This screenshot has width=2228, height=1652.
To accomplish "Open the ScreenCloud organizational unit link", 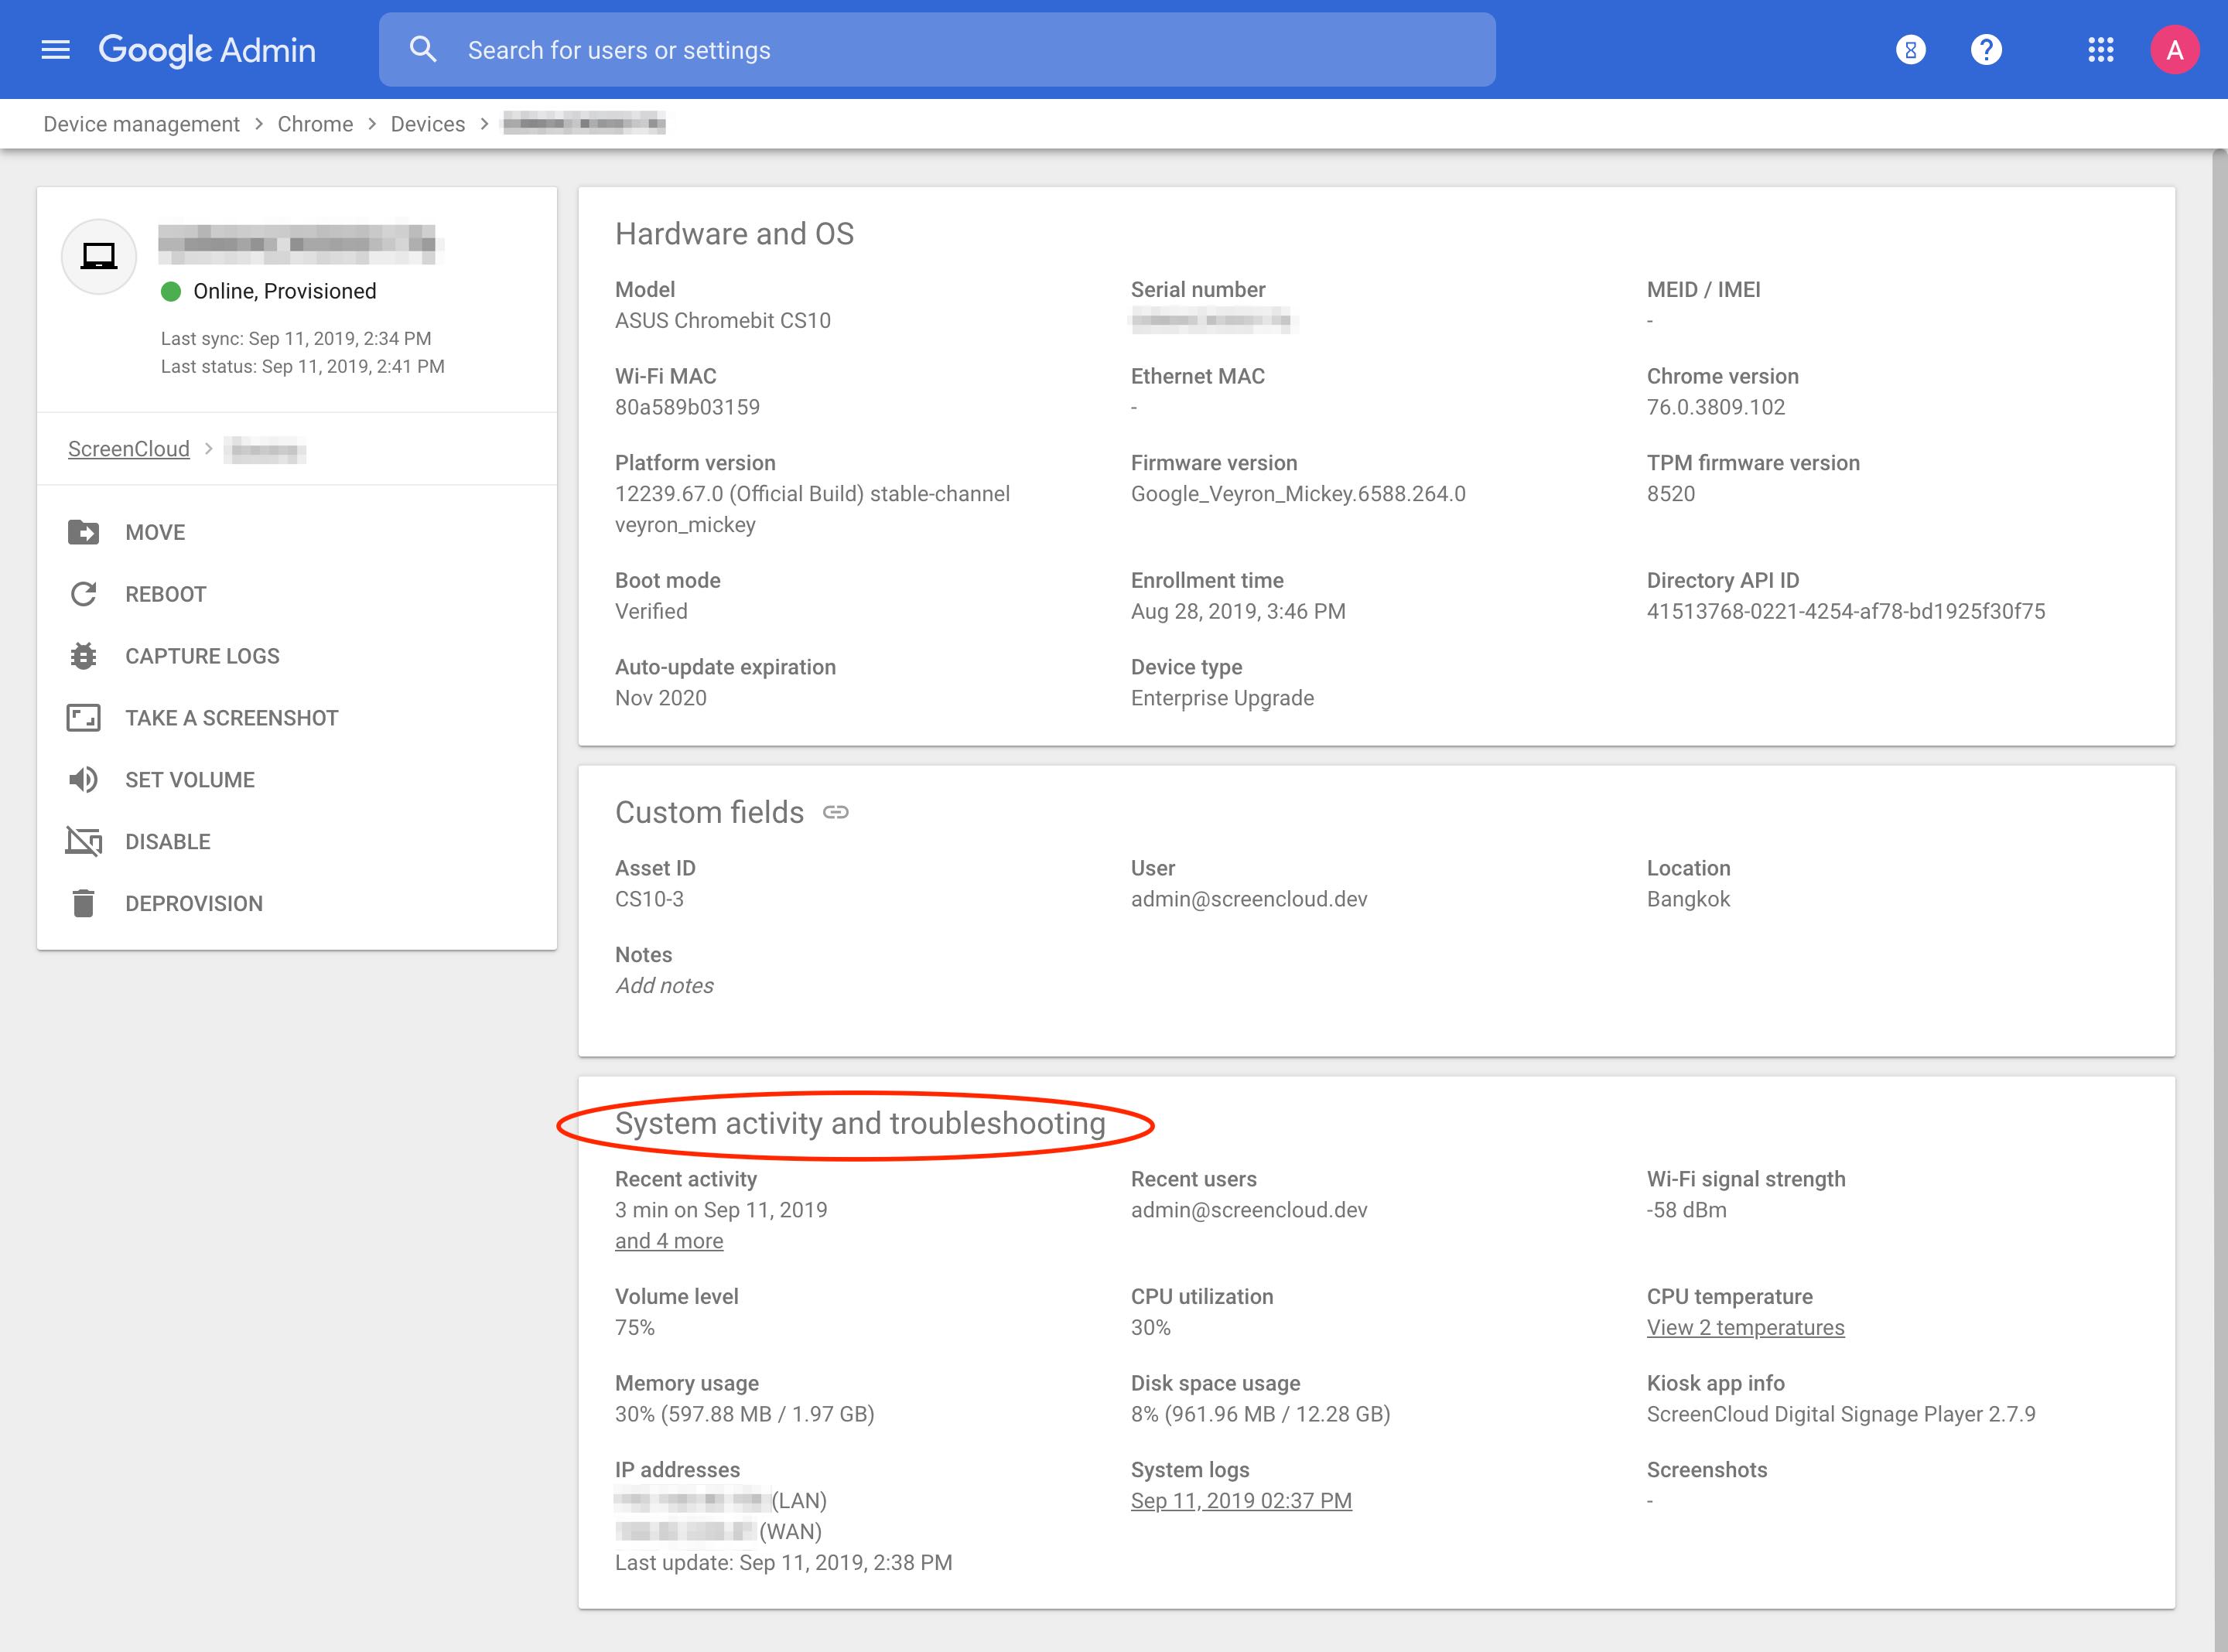I will (x=128, y=448).
